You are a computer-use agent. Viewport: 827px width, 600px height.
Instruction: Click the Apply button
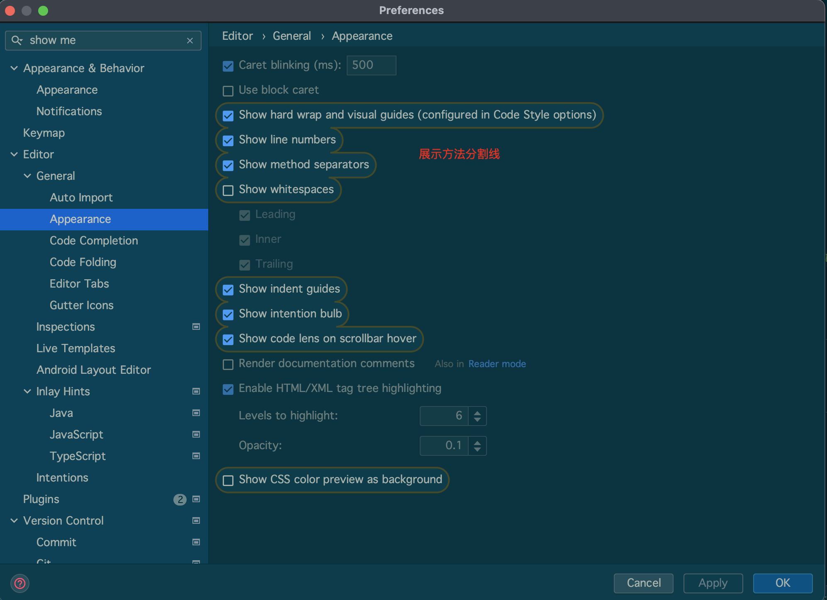(713, 583)
